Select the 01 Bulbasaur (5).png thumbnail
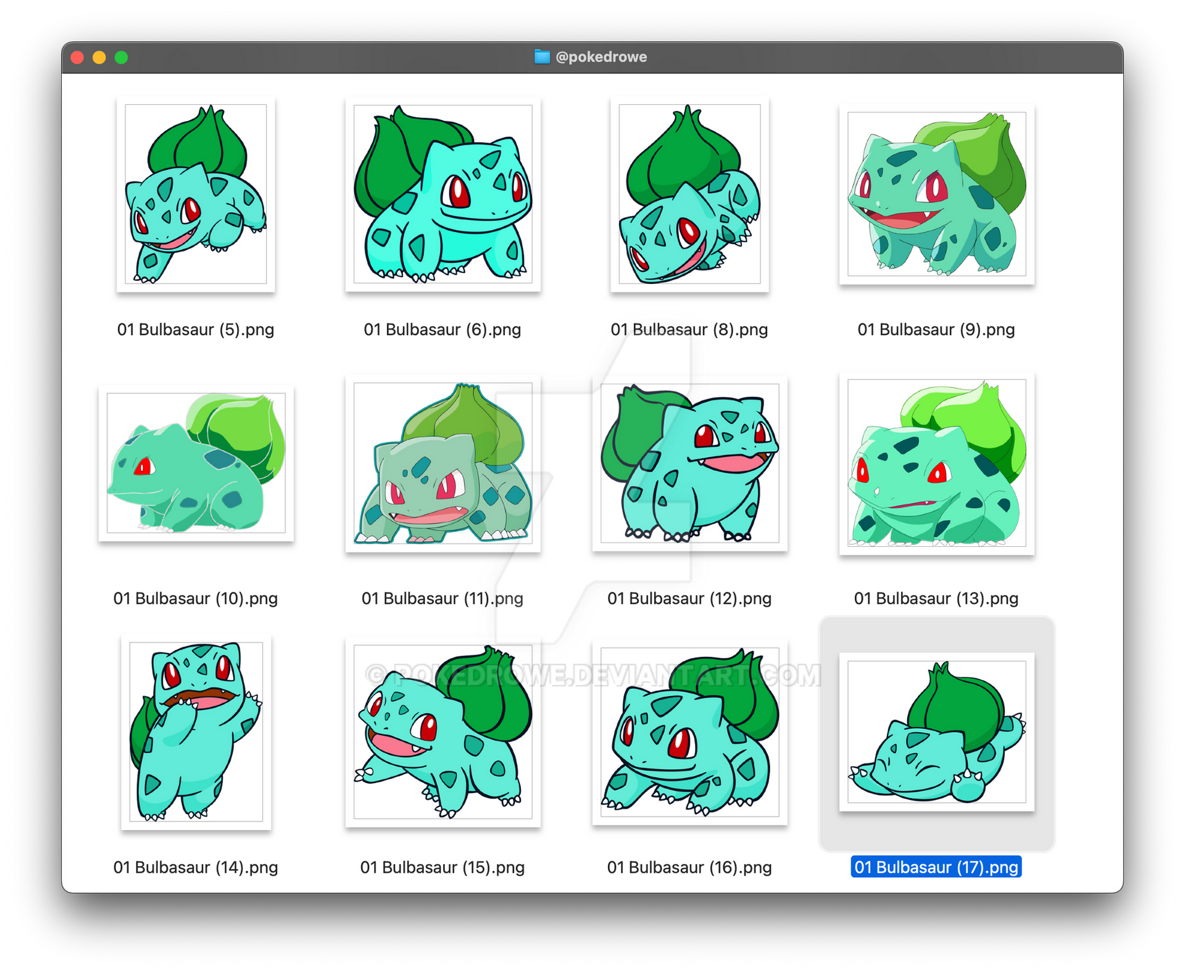This screenshot has height=974, width=1185. pyautogui.click(x=196, y=194)
